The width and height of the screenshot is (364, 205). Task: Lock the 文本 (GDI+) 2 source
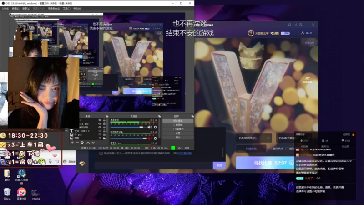click(x=104, y=131)
